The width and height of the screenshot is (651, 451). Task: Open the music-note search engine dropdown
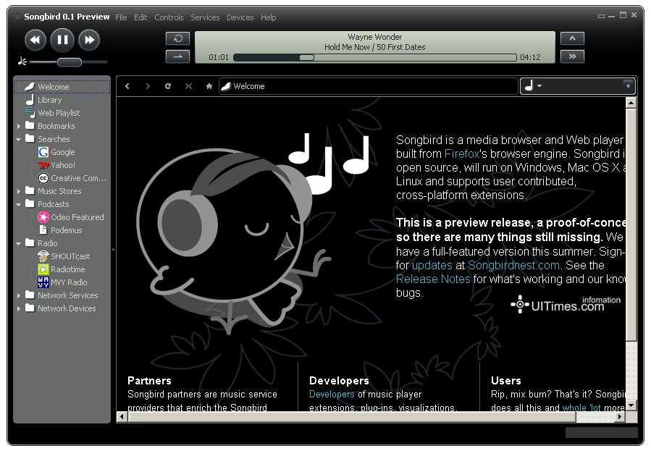[533, 86]
